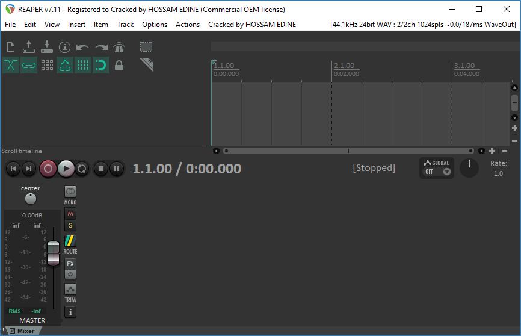
Task: Click the red Record button
Action: pyautogui.click(x=48, y=169)
